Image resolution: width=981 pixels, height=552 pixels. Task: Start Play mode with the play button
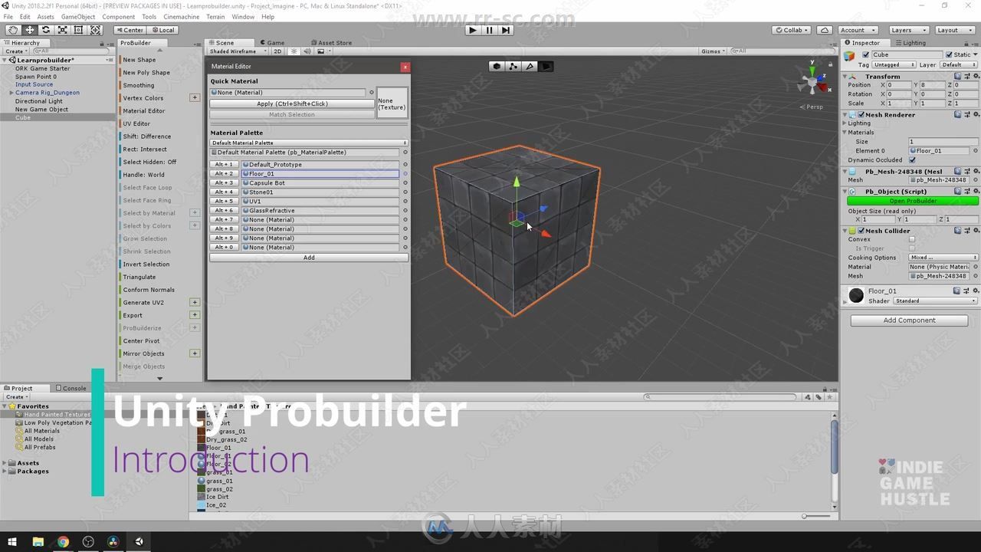(x=472, y=30)
